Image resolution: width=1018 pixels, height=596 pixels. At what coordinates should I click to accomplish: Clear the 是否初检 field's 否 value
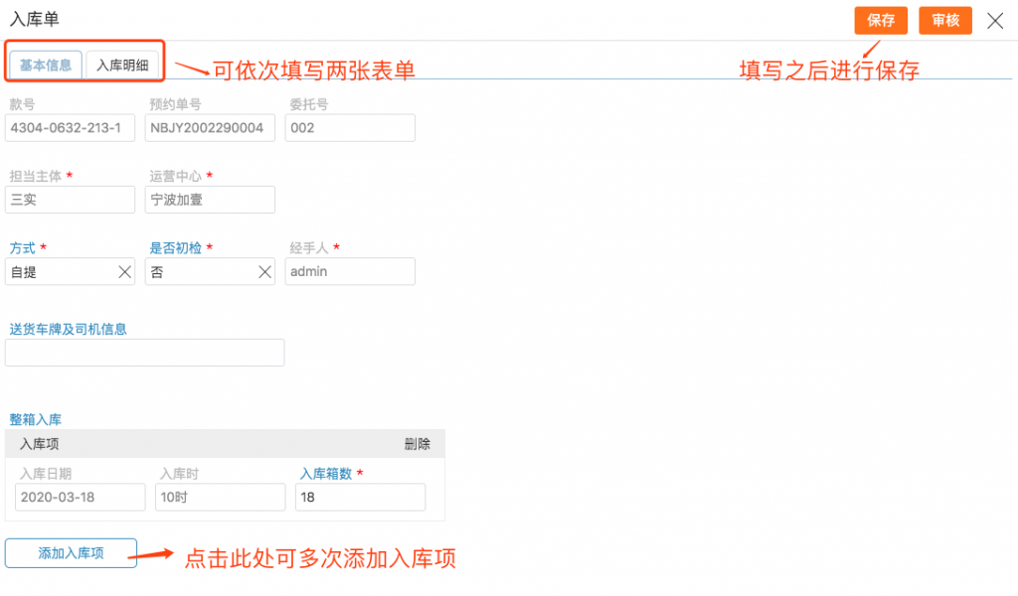coord(264,272)
